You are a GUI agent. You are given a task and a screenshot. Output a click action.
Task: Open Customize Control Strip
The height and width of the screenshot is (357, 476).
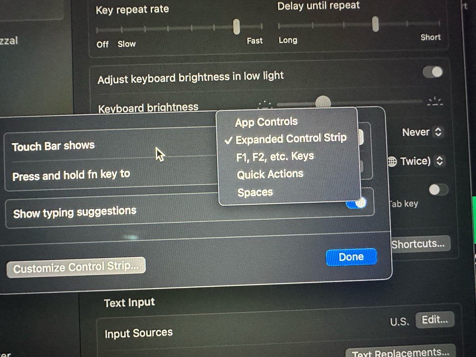click(76, 267)
